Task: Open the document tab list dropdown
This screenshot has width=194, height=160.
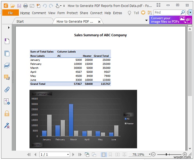Action: 146,20
